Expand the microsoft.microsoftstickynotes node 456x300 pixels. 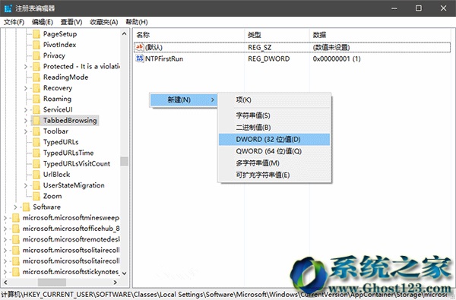tap(5, 272)
